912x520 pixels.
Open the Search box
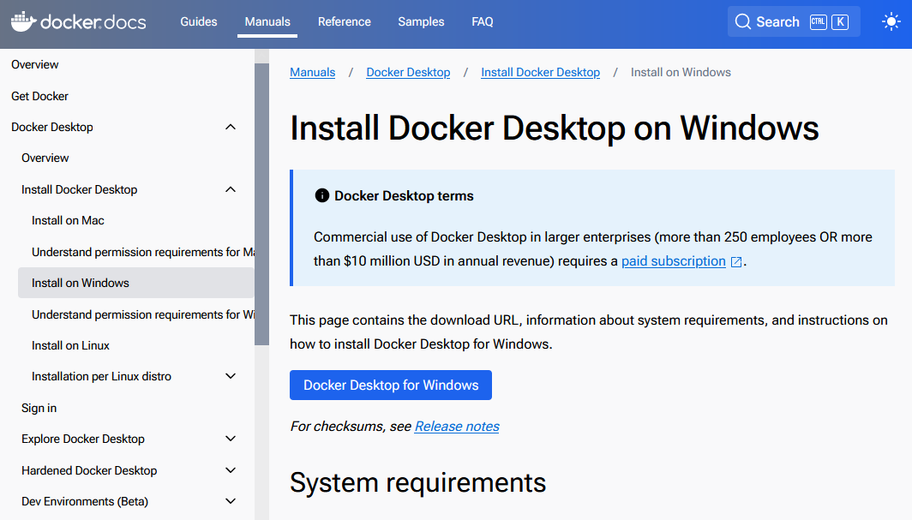(x=794, y=22)
